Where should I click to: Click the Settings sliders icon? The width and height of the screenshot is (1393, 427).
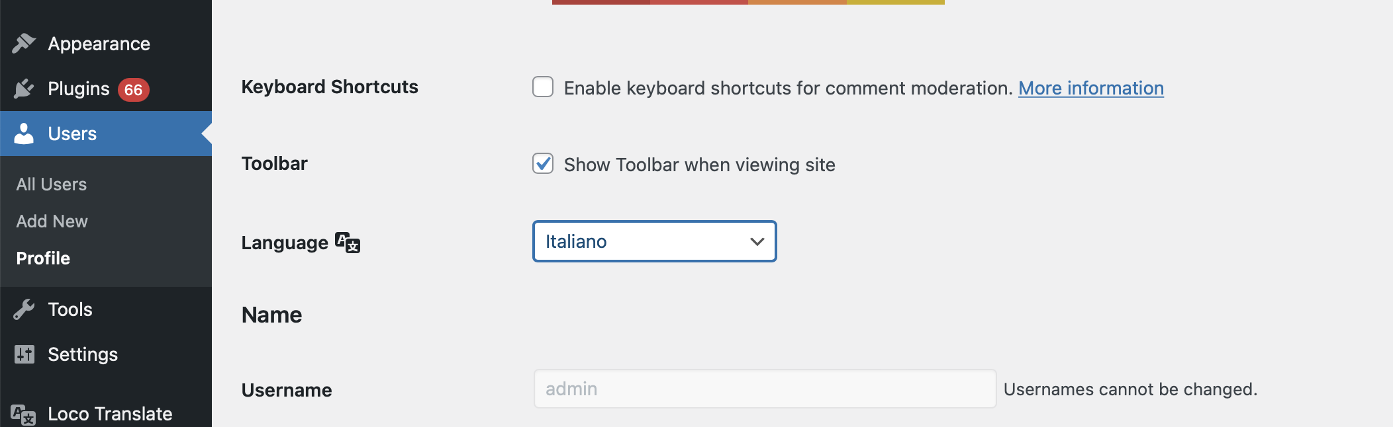pos(24,354)
